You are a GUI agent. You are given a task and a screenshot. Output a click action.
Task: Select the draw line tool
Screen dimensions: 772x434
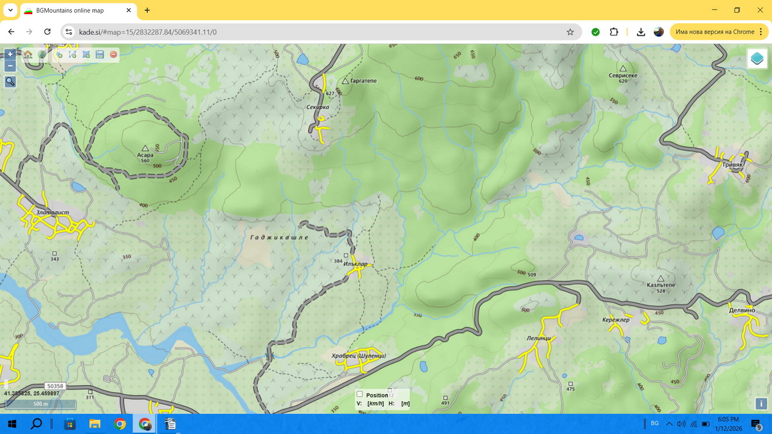click(73, 55)
